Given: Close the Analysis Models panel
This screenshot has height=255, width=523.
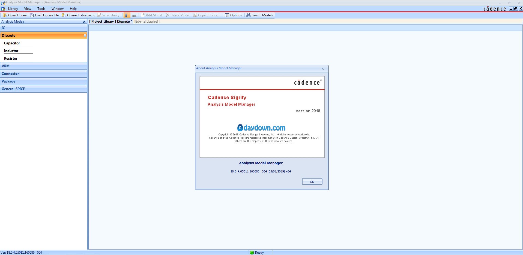Looking at the screenshot, I should point(84,22).
